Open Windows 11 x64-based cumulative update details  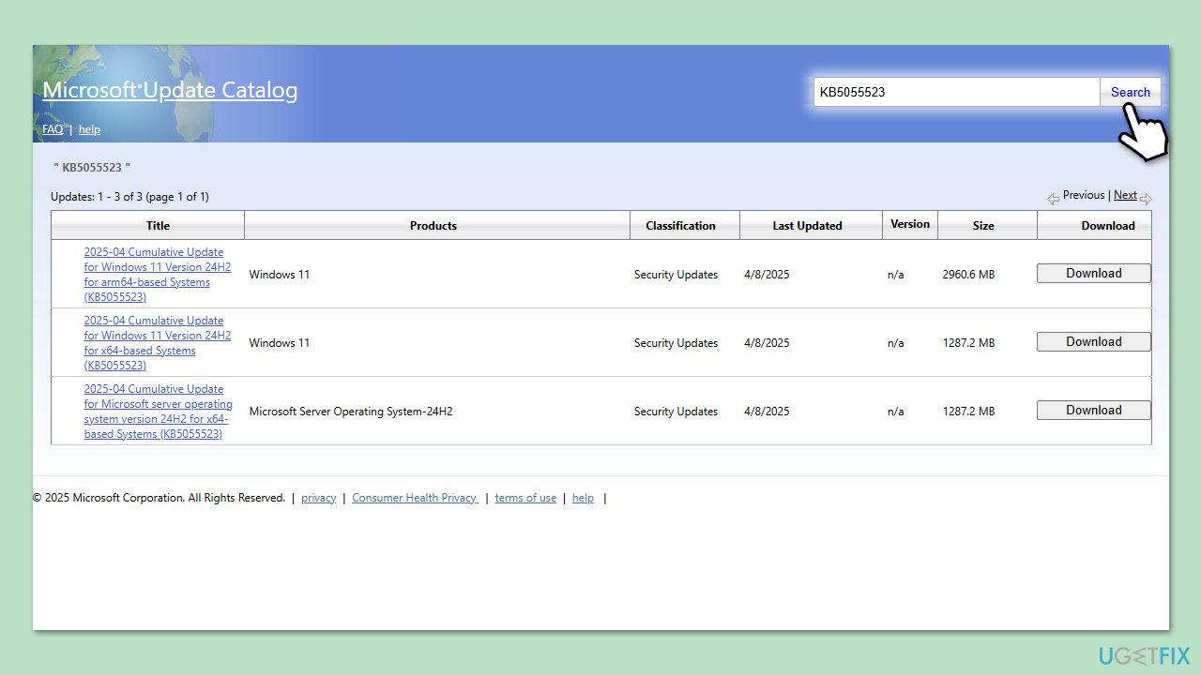click(x=157, y=343)
